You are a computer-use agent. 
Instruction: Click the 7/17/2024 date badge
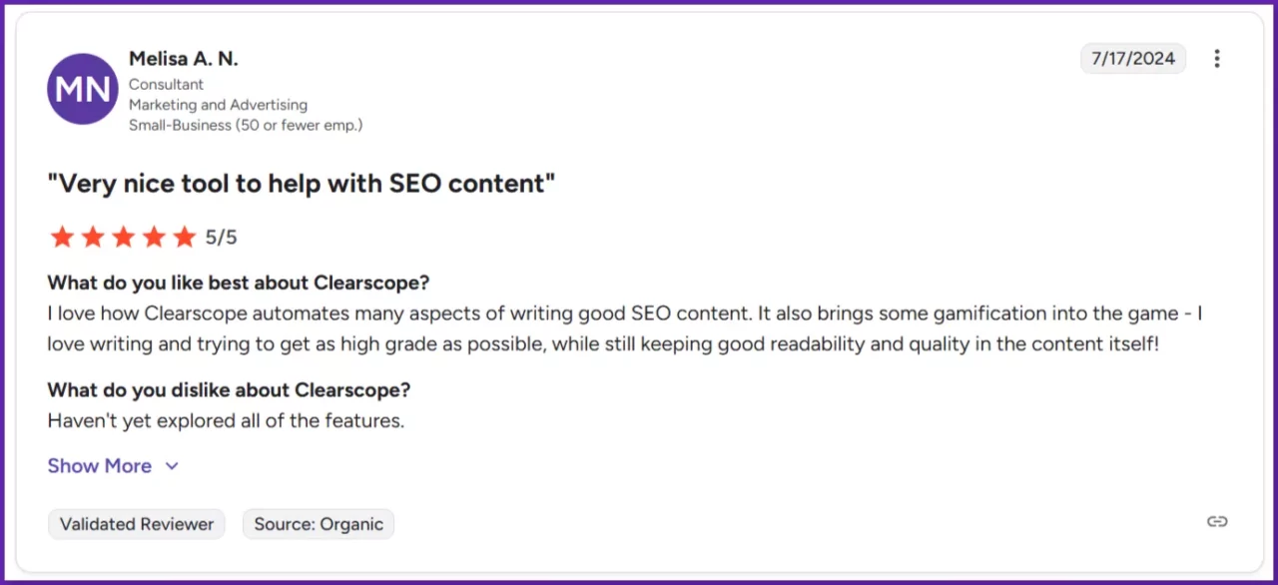coord(1132,59)
